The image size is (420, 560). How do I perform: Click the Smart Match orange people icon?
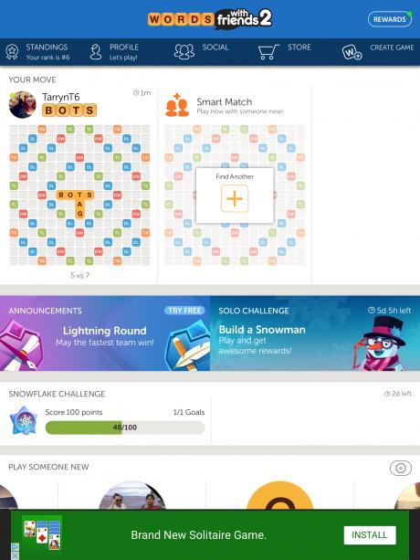point(177,105)
